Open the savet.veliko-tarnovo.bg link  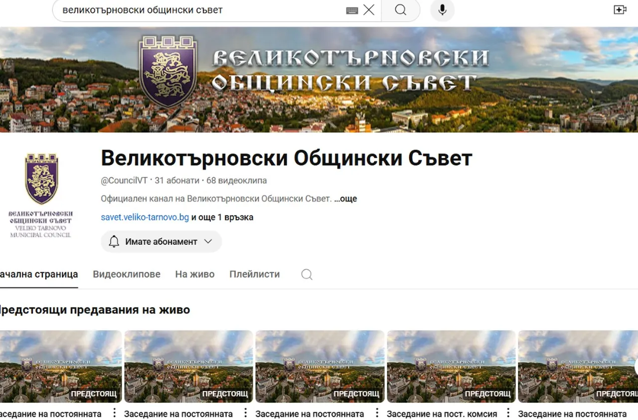[145, 217]
